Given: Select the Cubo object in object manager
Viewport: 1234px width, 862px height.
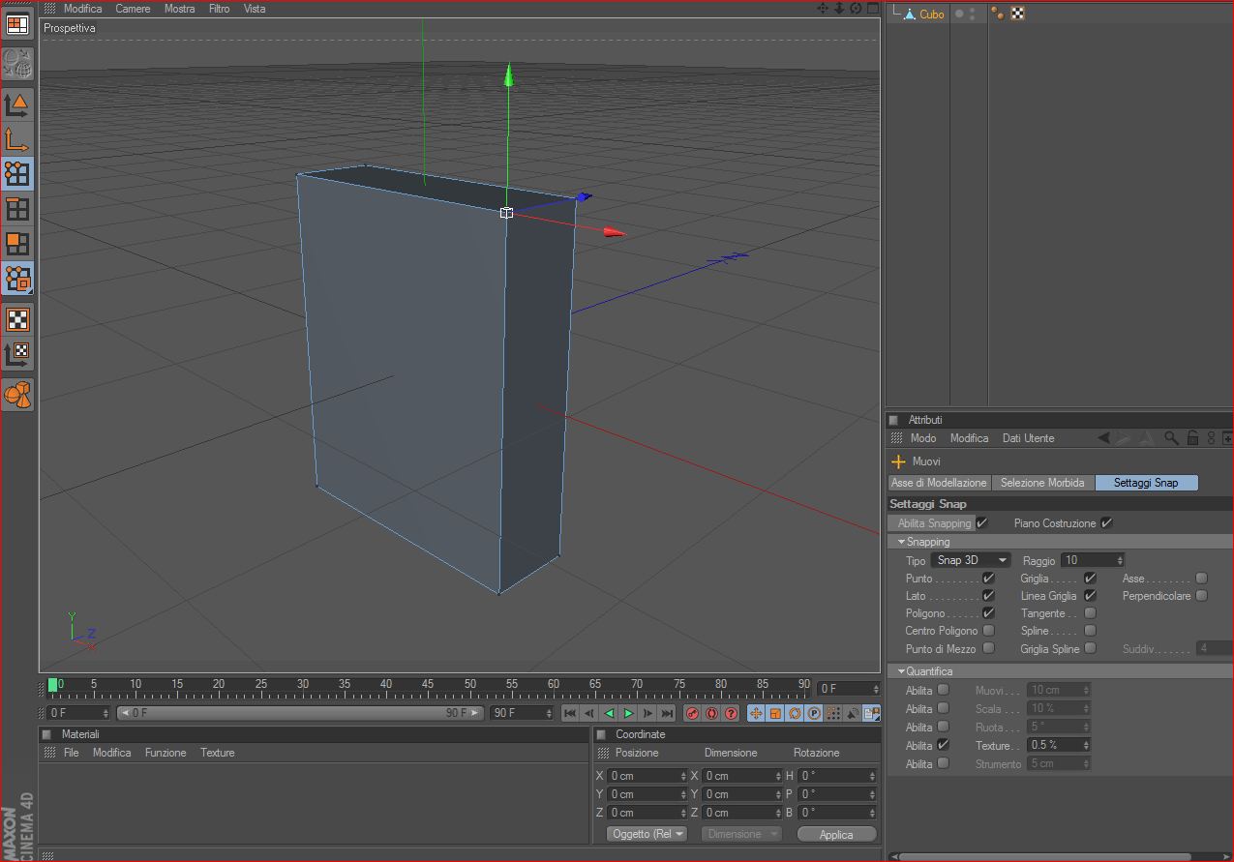Looking at the screenshot, I should (931, 14).
